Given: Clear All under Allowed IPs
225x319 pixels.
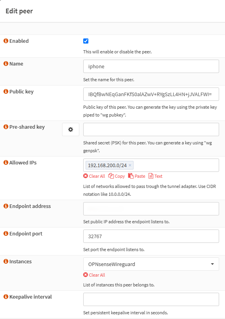Looking at the screenshot, I should pyautogui.click(x=94, y=176).
